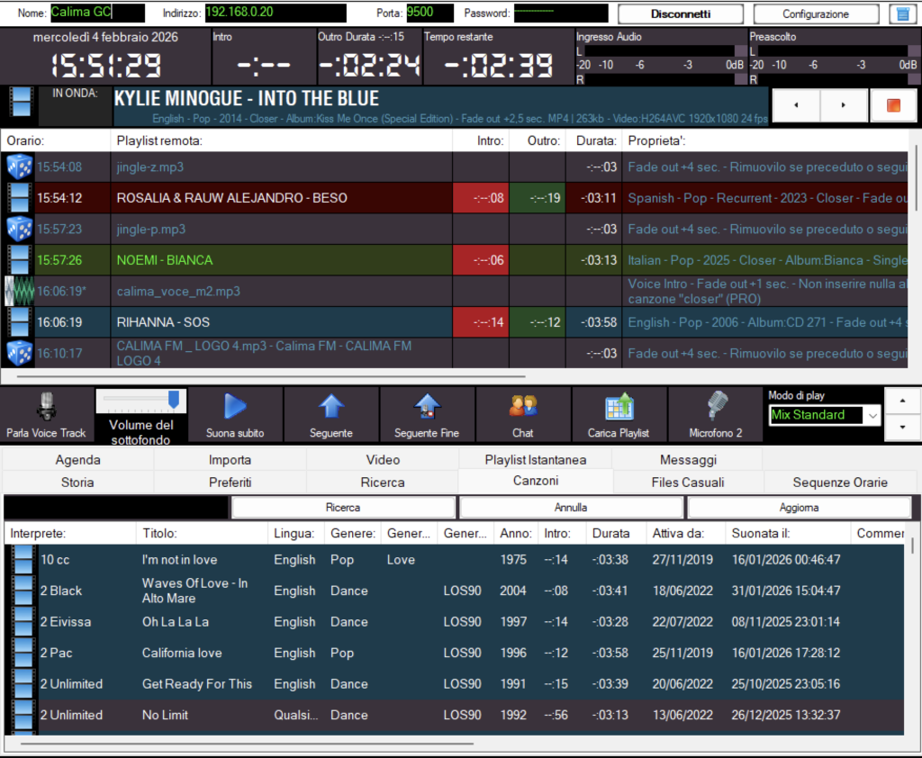This screenshot has height=758, width=922.
Task: Switch to the Files Casuali tab
Action: click(688, 483)
